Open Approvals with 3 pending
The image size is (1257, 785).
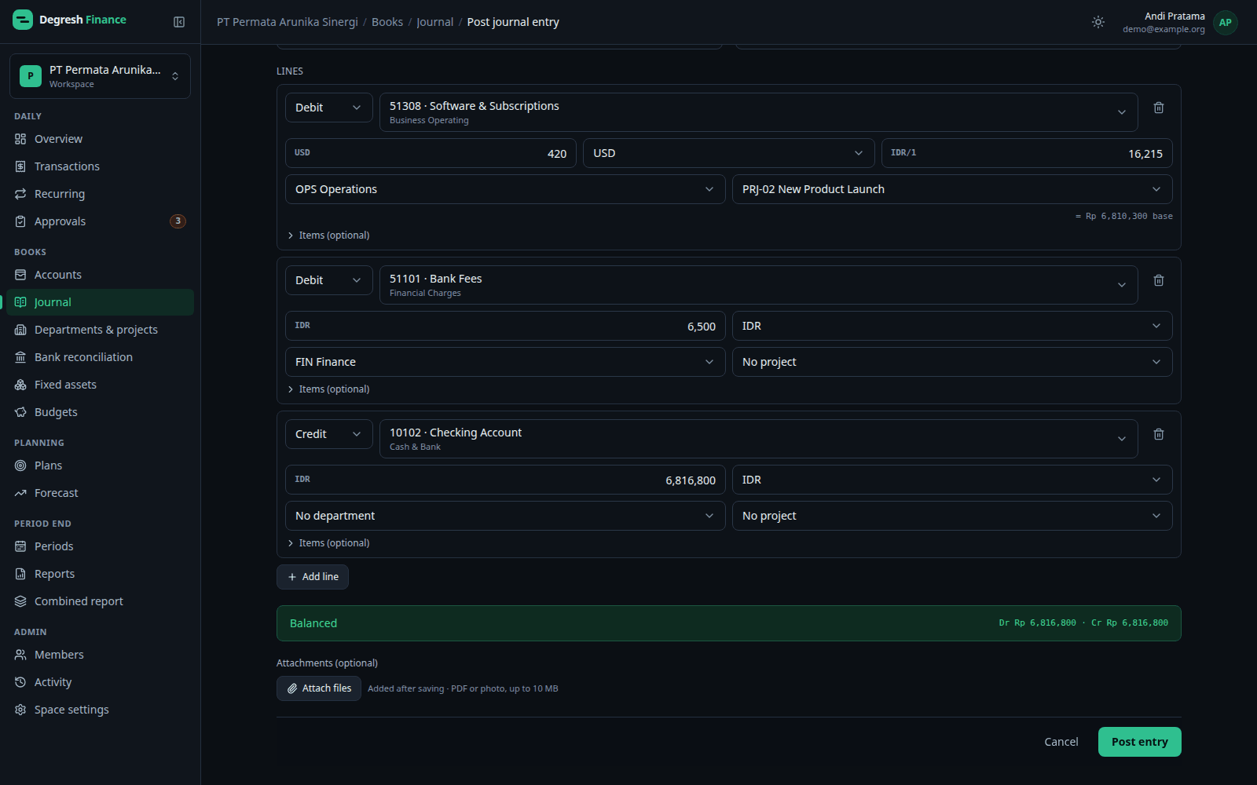[100, 221]
